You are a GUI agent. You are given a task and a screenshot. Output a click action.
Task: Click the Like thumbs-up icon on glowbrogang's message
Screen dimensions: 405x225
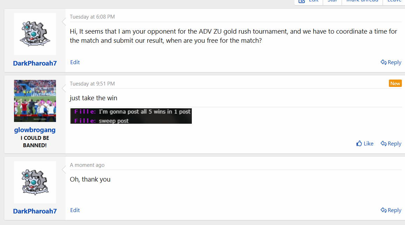[359, 143]
